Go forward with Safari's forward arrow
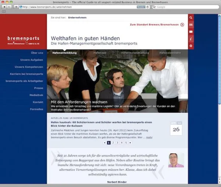This screenshot has height=187, width=221. coord(9,7)
